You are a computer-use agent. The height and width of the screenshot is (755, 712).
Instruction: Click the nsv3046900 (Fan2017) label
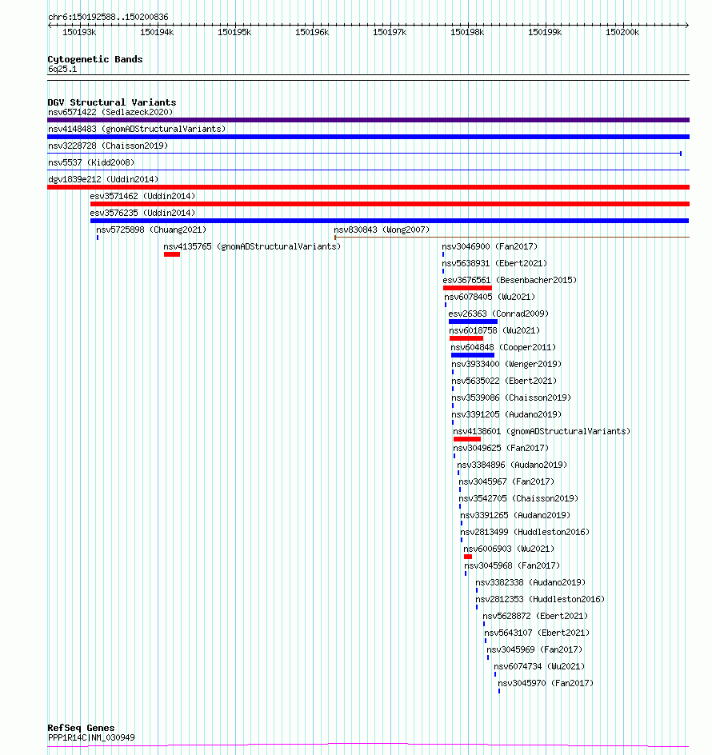point(490,247)
